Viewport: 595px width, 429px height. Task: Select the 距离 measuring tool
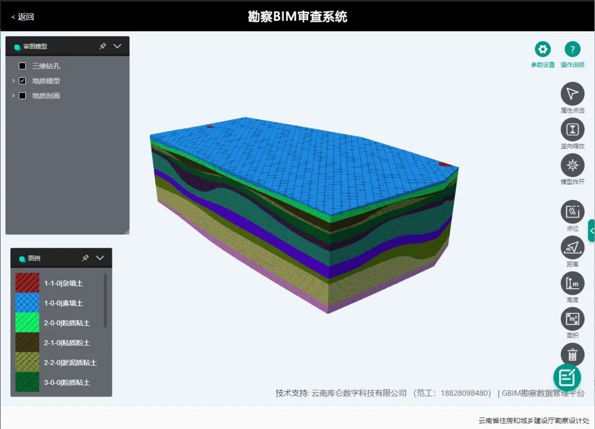pyautogui.click(x=572, y=247)
